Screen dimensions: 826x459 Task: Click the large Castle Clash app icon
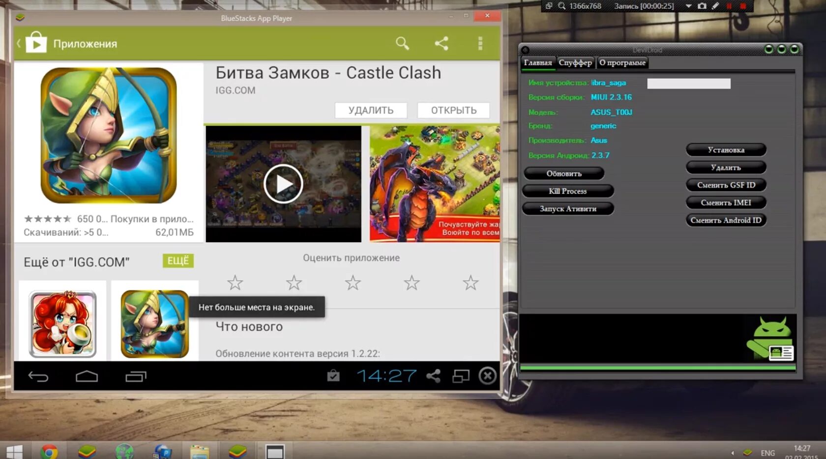coord(109,135)
